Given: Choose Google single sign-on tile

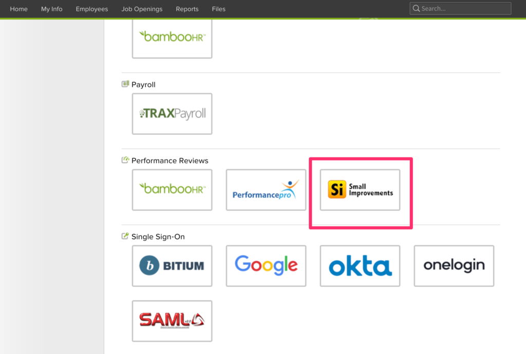Looking at the screenshot, I should 266,266.
